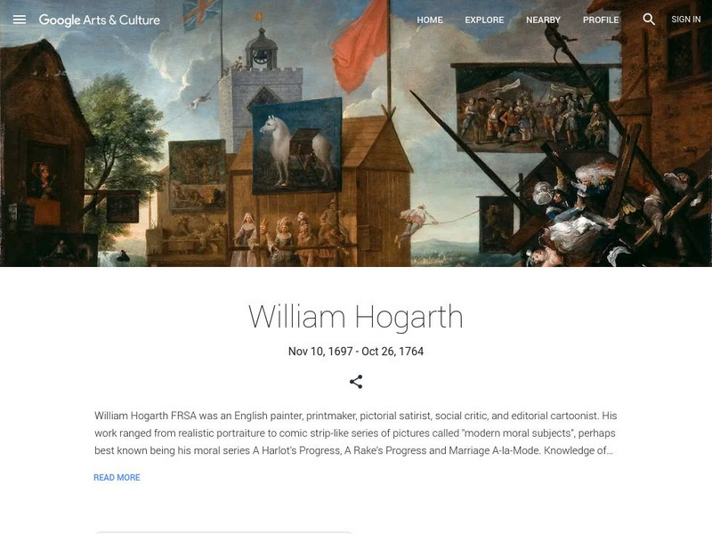The image size is (712, 534).
Task: Click the red flag in the hero painting
Action: coord(360,45)
